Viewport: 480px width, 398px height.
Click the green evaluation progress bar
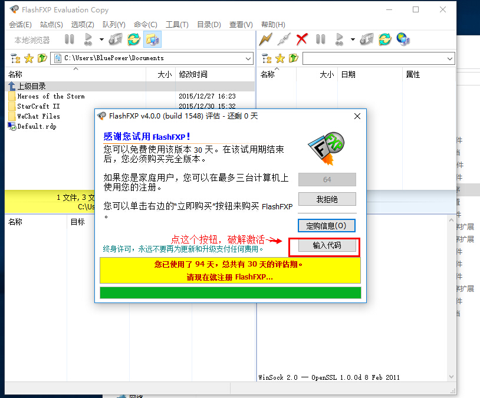coord(230,292)
